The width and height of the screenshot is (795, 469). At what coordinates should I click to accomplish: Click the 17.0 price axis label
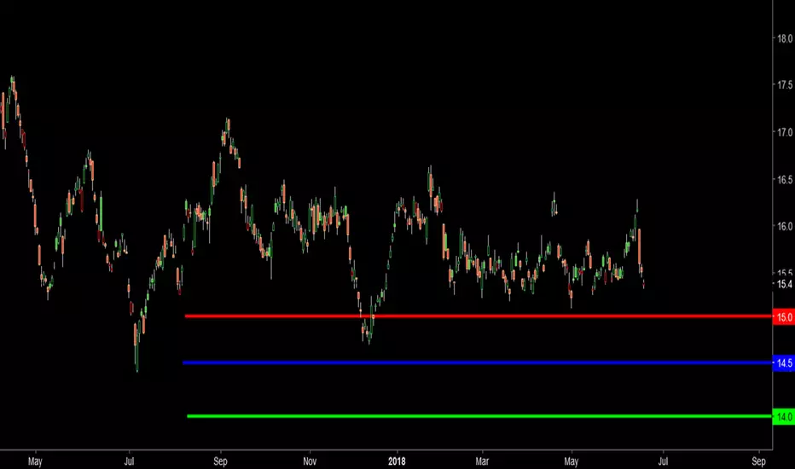click(785, 132)
